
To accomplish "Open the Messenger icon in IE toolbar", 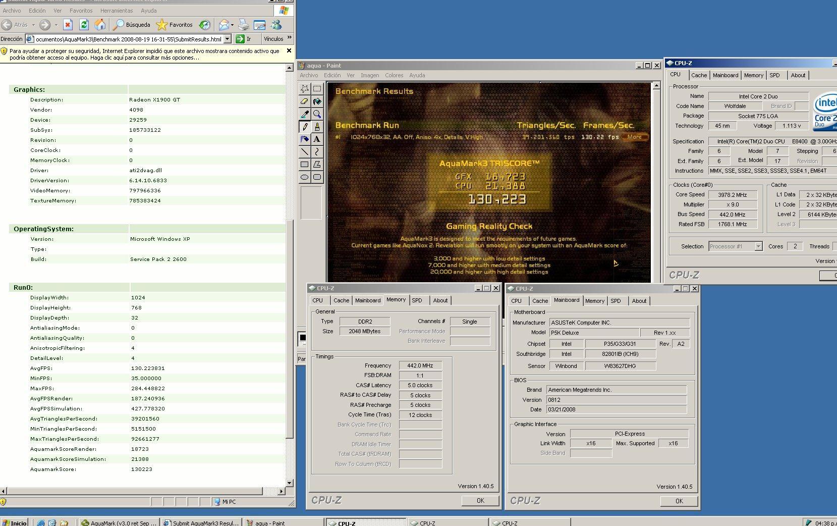I will coord(276,24).
